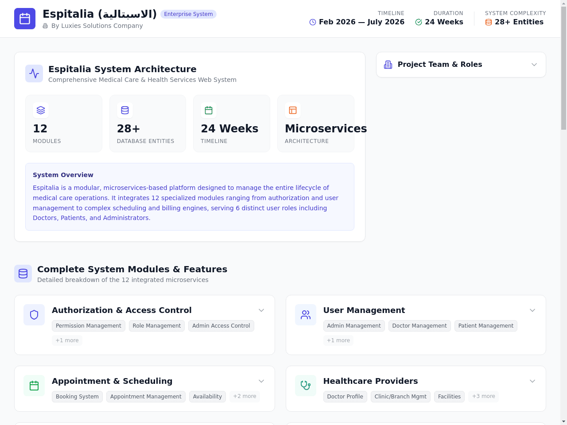The height and width of the screenshot is (425, 567).
Task: Click the Enterprise System badge
Action: click(189, 14)
